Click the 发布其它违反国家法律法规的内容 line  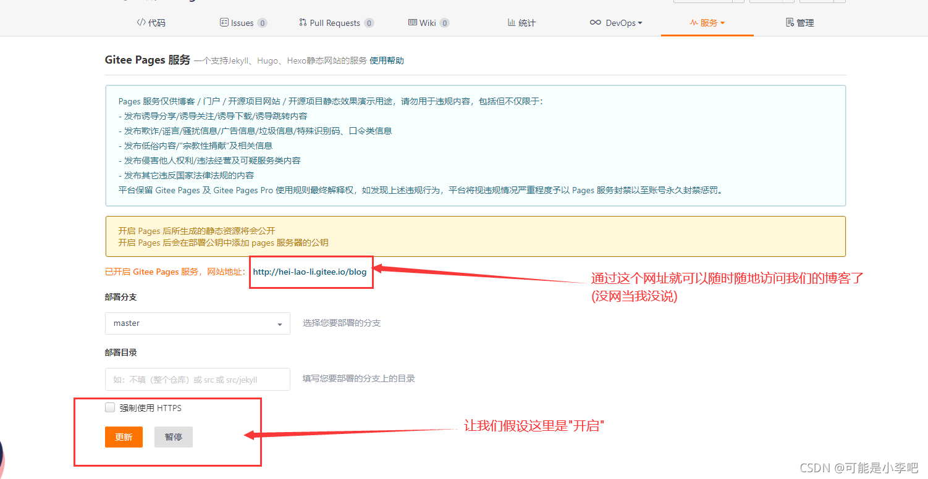(186, 175)
